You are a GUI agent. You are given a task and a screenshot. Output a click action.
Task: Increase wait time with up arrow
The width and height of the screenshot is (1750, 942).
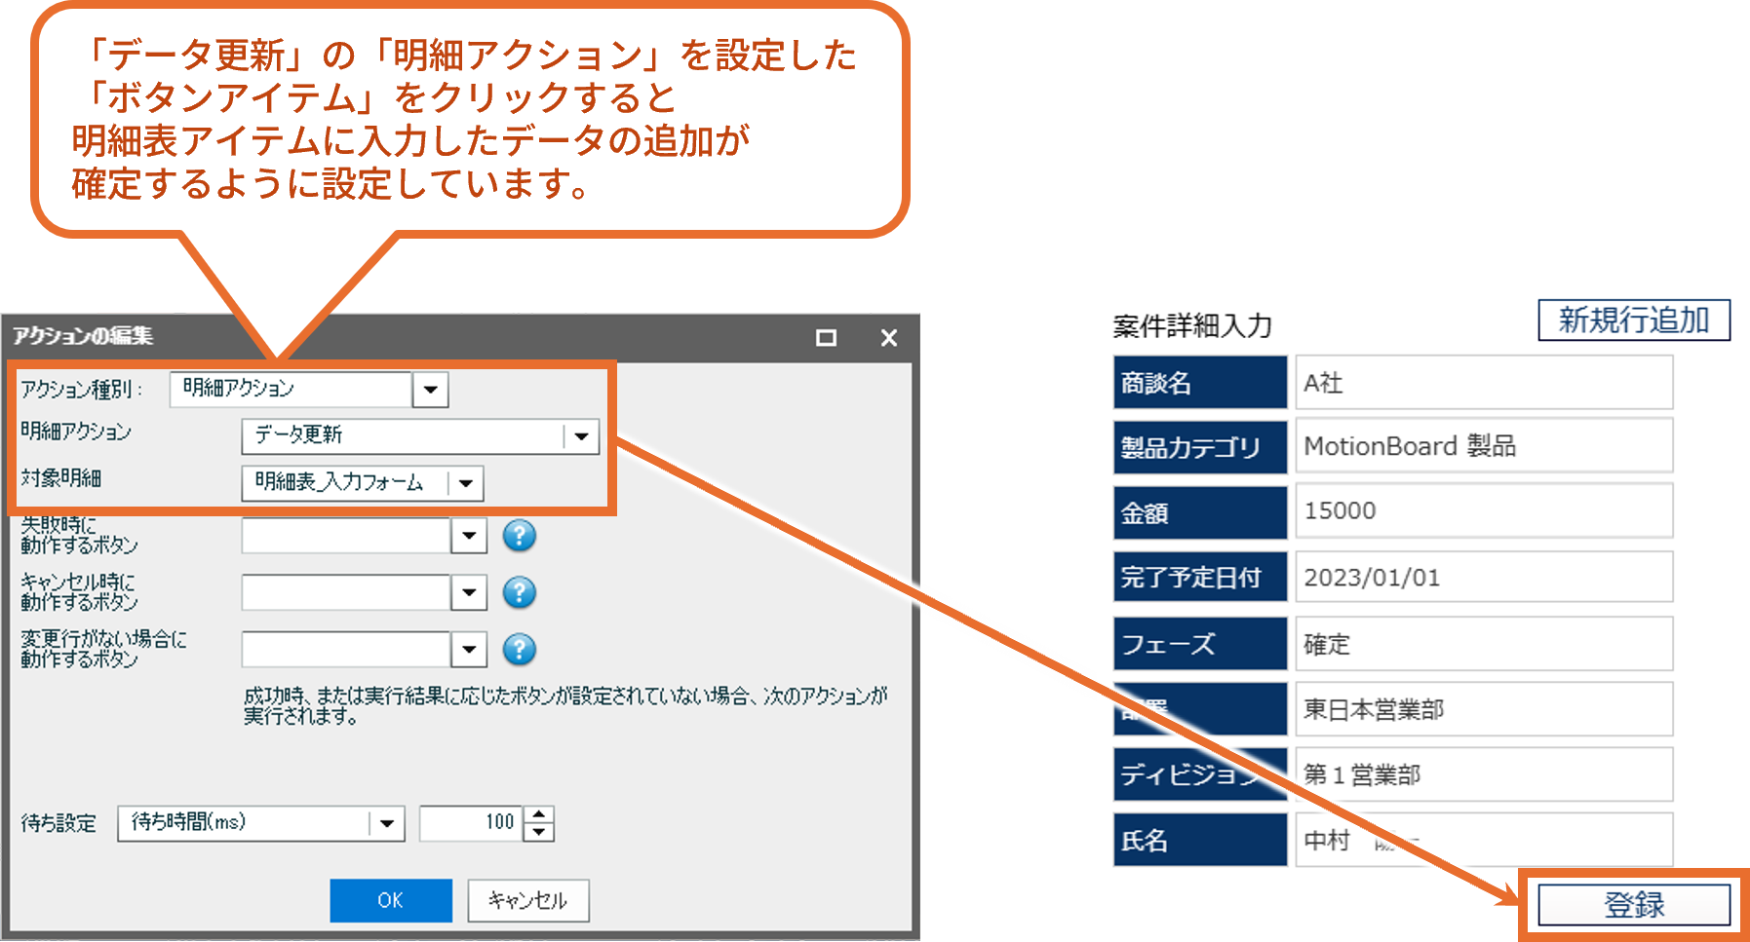click(x=539, y=815)
